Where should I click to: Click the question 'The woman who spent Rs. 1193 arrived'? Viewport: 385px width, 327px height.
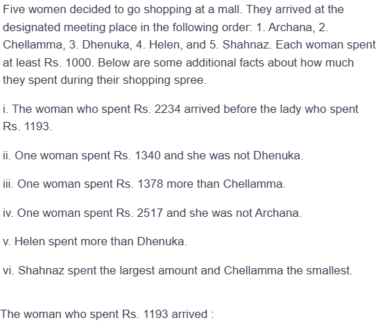[107, 314]
